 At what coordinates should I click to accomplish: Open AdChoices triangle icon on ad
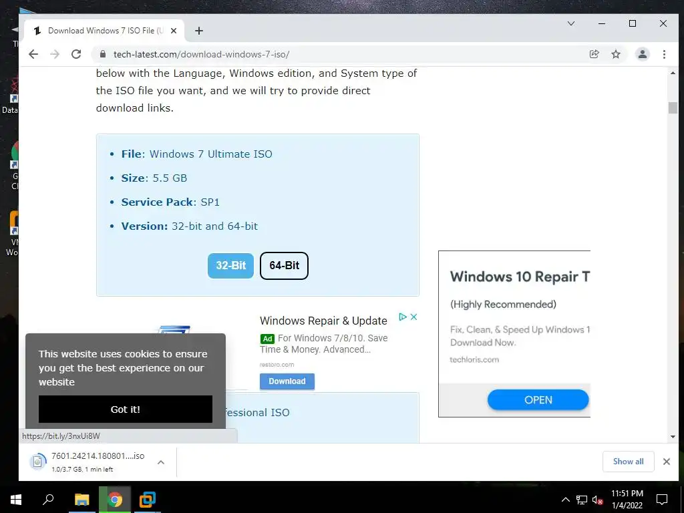tap(403, 317)
